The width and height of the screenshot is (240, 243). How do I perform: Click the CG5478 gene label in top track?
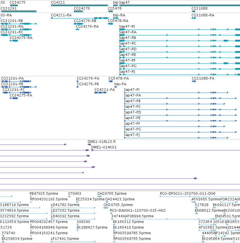coord(115,8)
